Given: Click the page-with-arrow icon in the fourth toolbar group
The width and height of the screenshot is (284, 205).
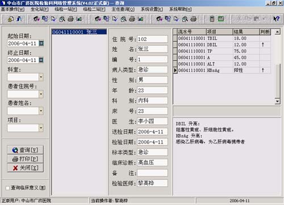Looking at the screenshot, I should [x=176, y=19].
